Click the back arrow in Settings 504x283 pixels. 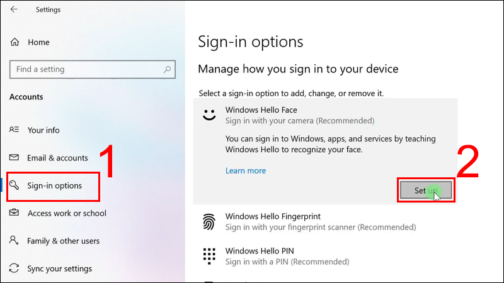[14, 9]
